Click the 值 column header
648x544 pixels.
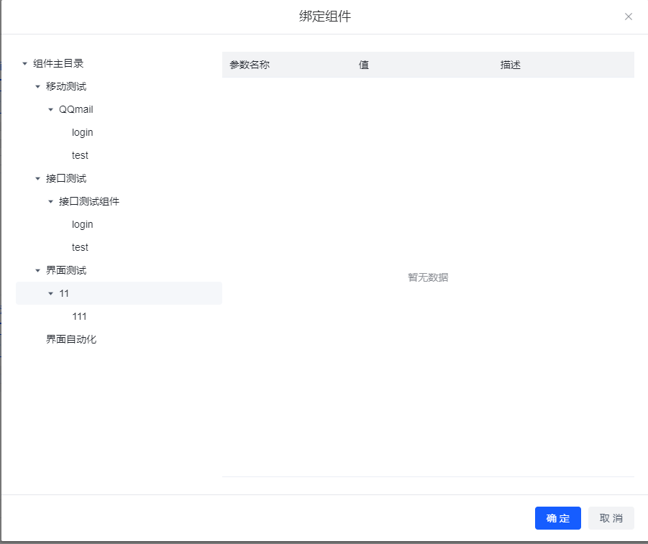[364, 65]
